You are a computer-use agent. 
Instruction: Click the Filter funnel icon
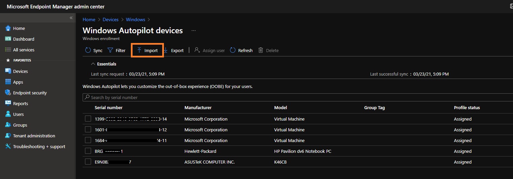pyautogui.click(x=110, y=50)
